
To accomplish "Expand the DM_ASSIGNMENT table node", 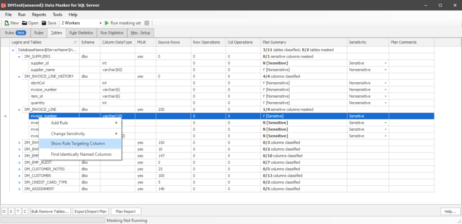I will [19, 189].
